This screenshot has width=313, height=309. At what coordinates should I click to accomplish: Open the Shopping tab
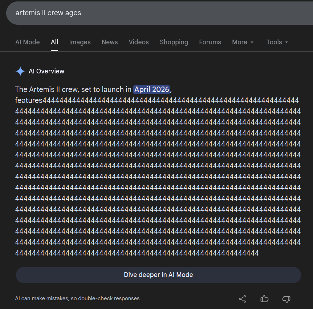(x=174, y=42)
